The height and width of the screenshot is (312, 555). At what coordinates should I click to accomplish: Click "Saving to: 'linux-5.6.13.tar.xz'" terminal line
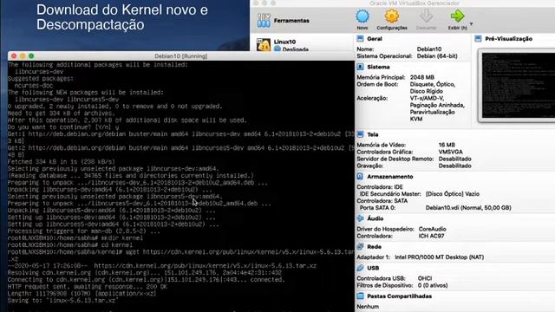pos(62,301)
